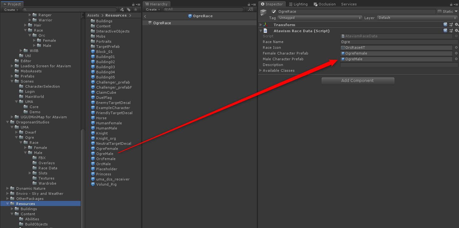This screenshot has width=459, height=228.
Task: Toggle the OgreRace active checkbox
Action: (x=274, y=11)
